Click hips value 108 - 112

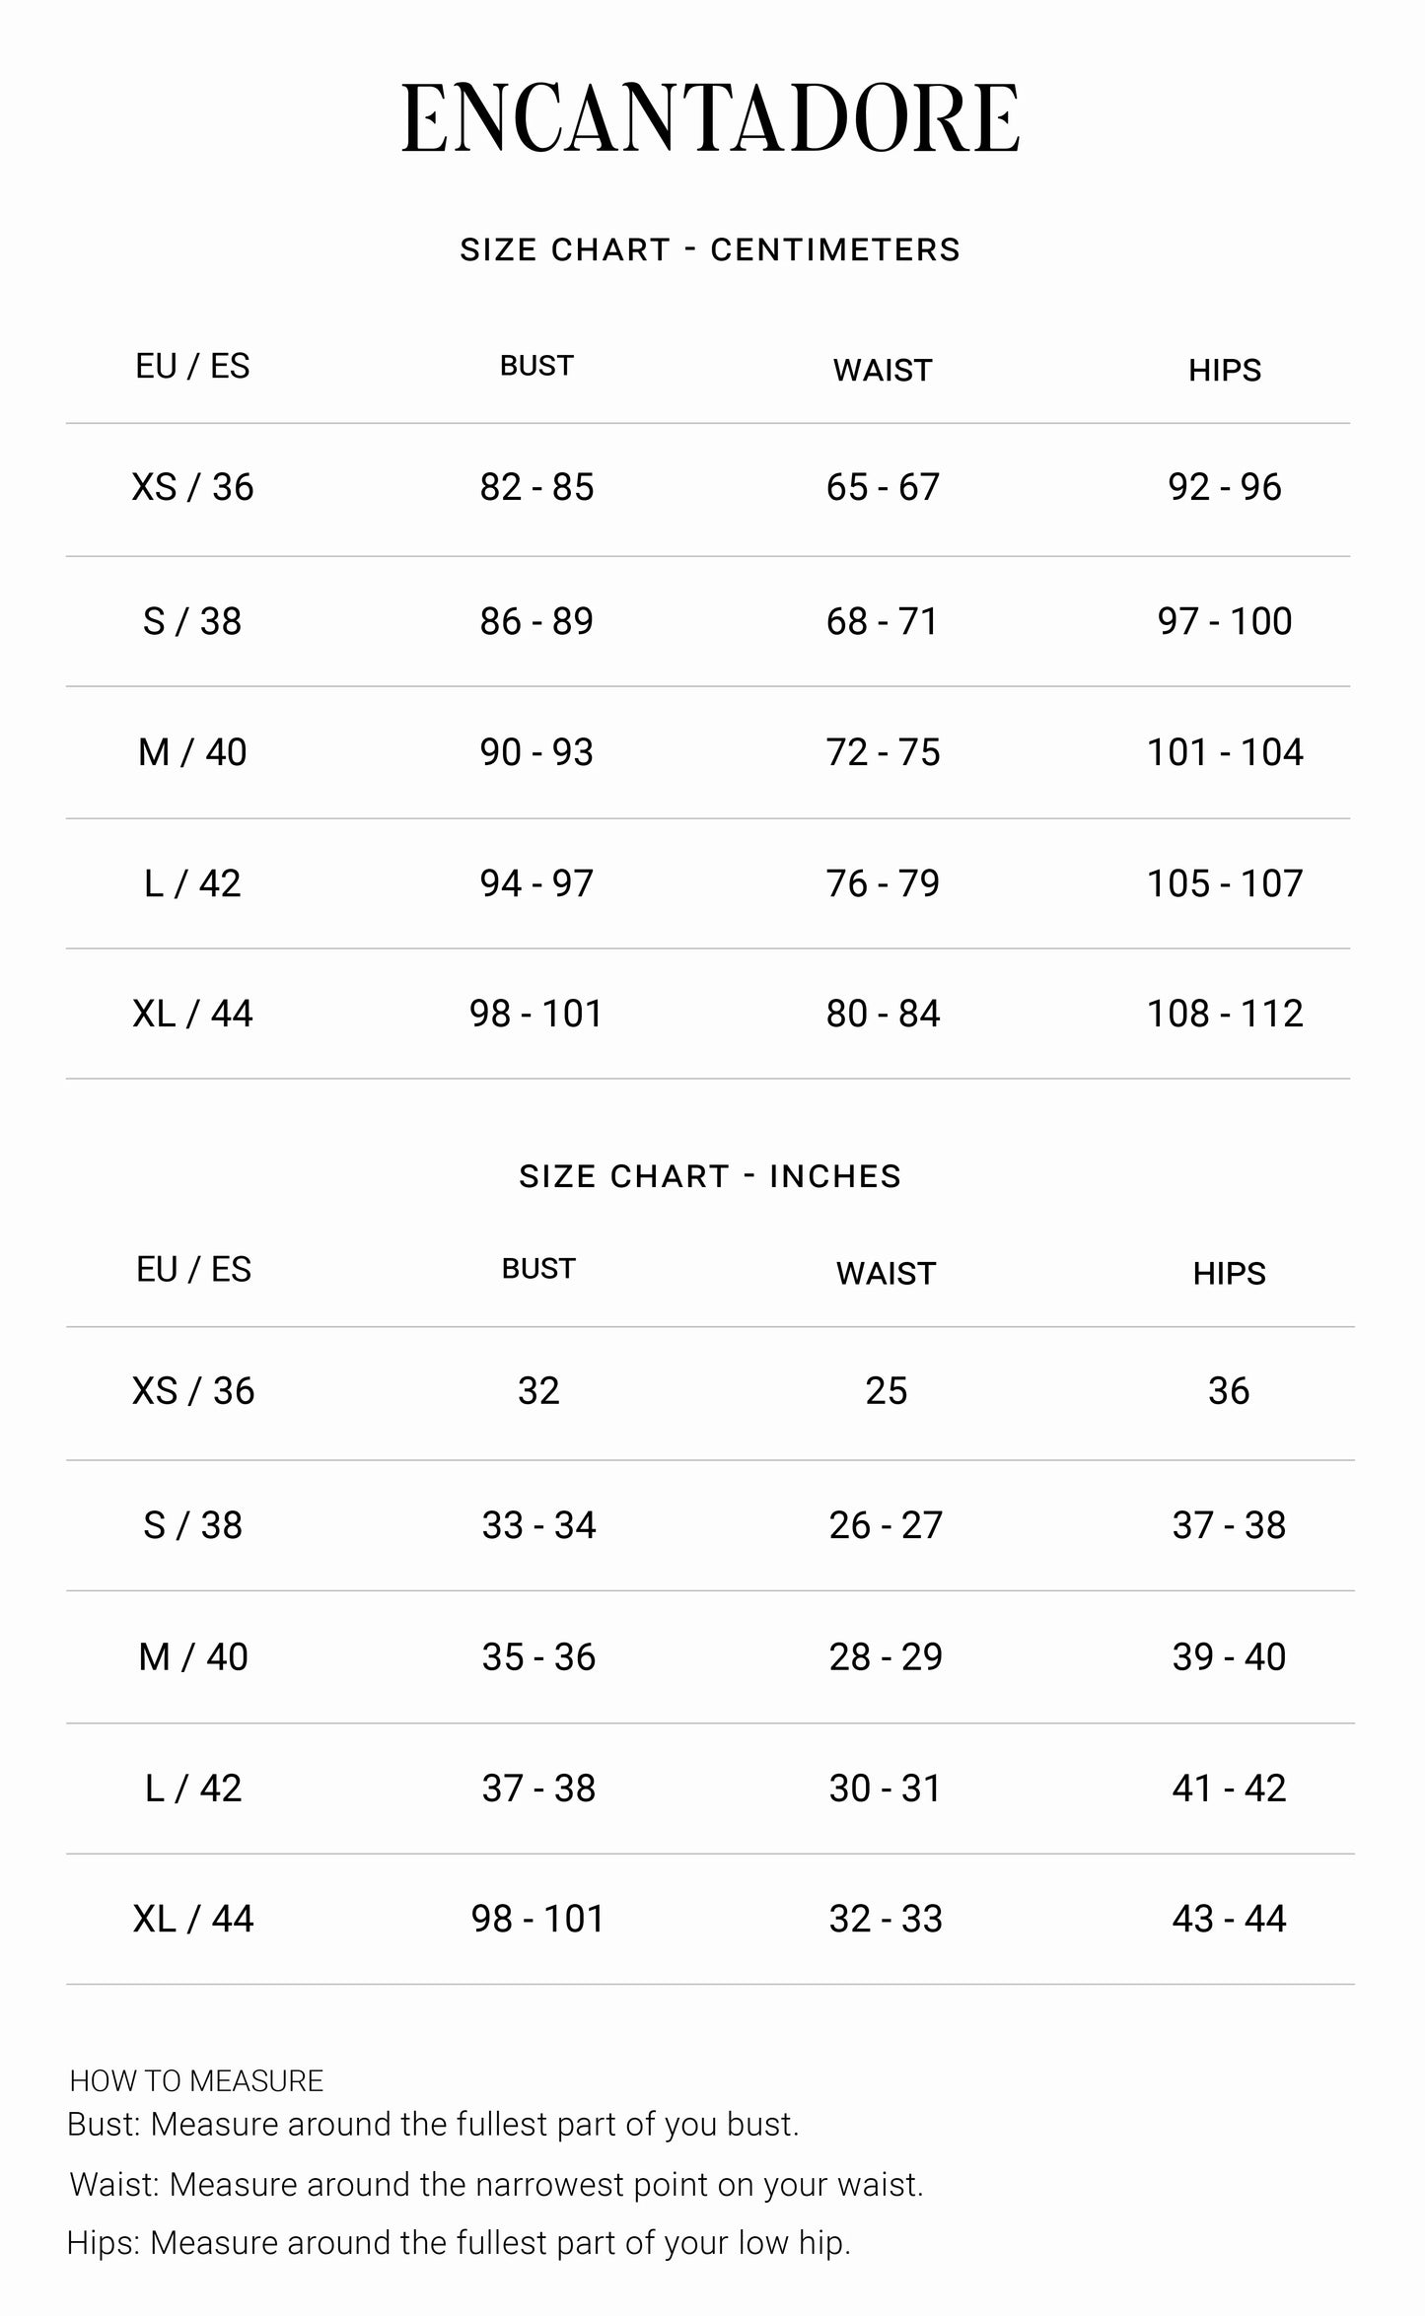pyautogui.click(x=1225, y=1014)
